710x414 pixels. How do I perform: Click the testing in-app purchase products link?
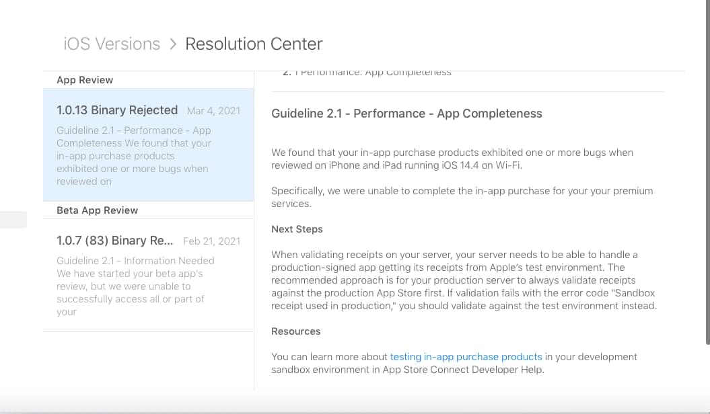coord(466,357)
